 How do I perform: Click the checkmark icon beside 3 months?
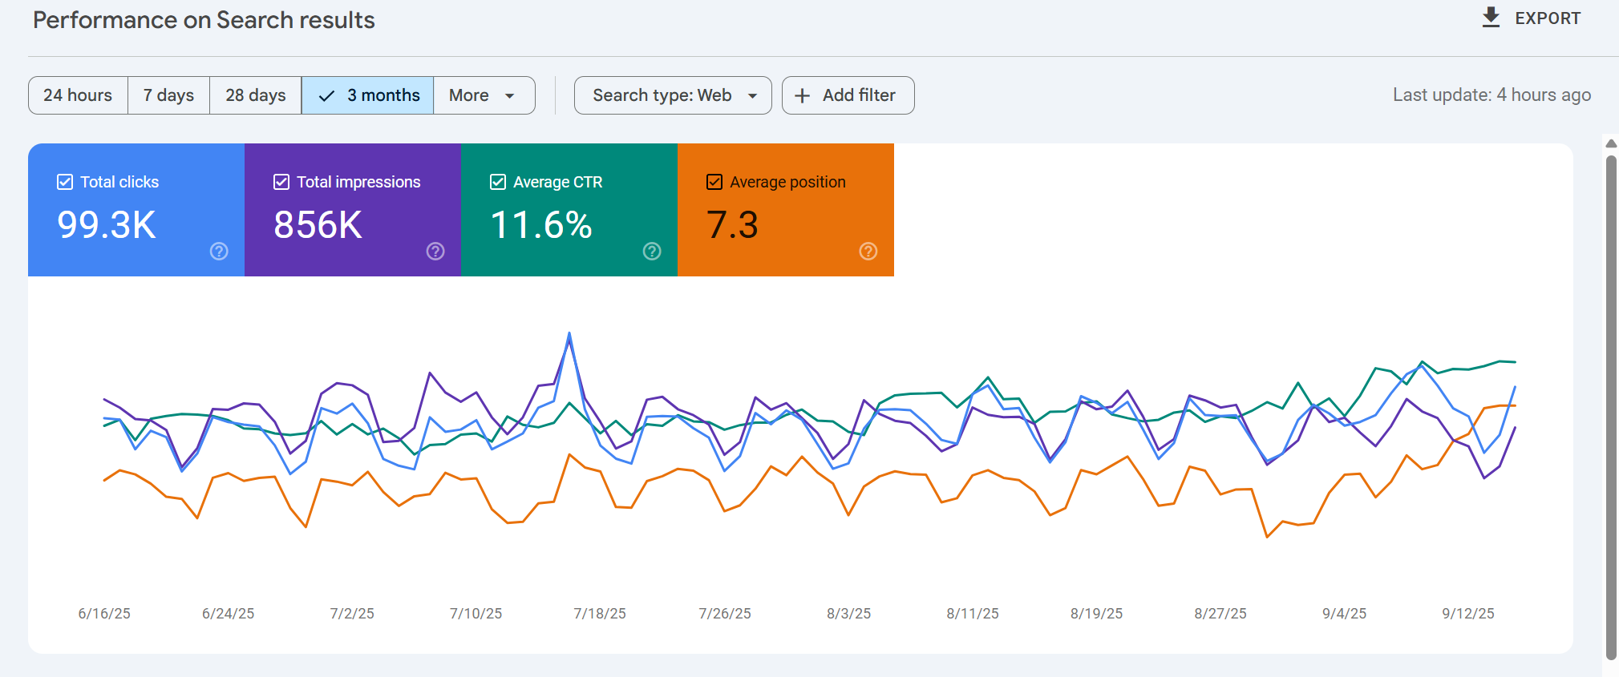coord(326,95)
